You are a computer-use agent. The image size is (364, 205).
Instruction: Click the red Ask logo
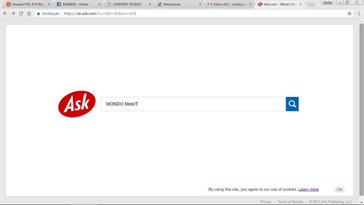(x=77, y=104)
